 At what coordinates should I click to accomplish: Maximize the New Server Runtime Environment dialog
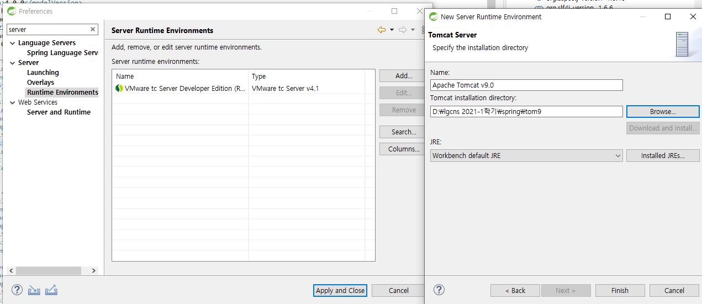(x=668, y=17)
